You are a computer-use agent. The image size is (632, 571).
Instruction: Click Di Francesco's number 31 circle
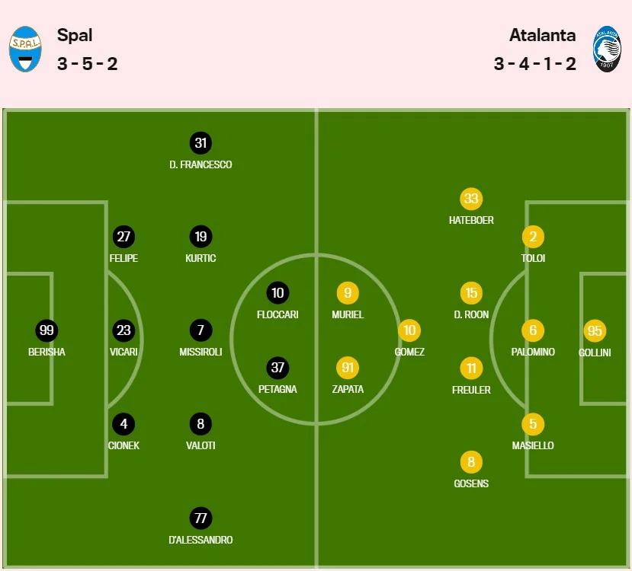201,143
